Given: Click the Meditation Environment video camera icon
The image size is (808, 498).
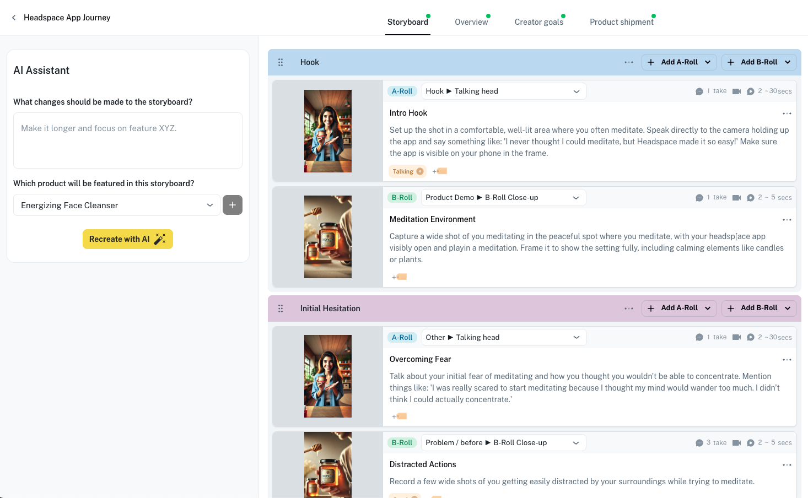Looking at the screenshot, I should pos(736,198).
